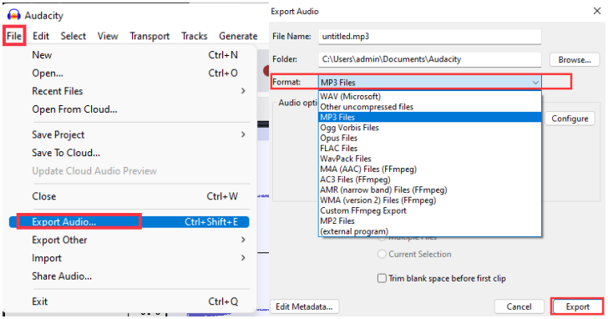Choose Share Audio... menu entry
The height and width of the screenshot is (319, 608).
pos(129,276)
